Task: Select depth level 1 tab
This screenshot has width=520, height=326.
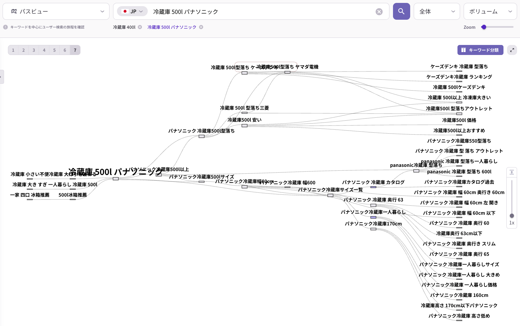Action: [x=13, y=50]
